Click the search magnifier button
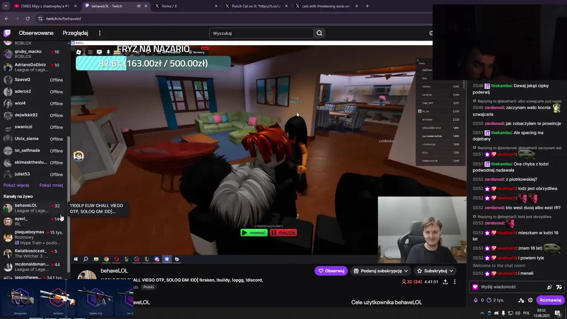Image resolution: width=567 pixels, height=319 pixels. (x=319, y=33)
